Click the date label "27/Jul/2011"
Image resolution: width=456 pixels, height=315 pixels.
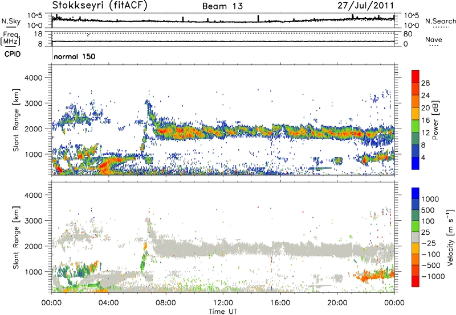point(366,6)
